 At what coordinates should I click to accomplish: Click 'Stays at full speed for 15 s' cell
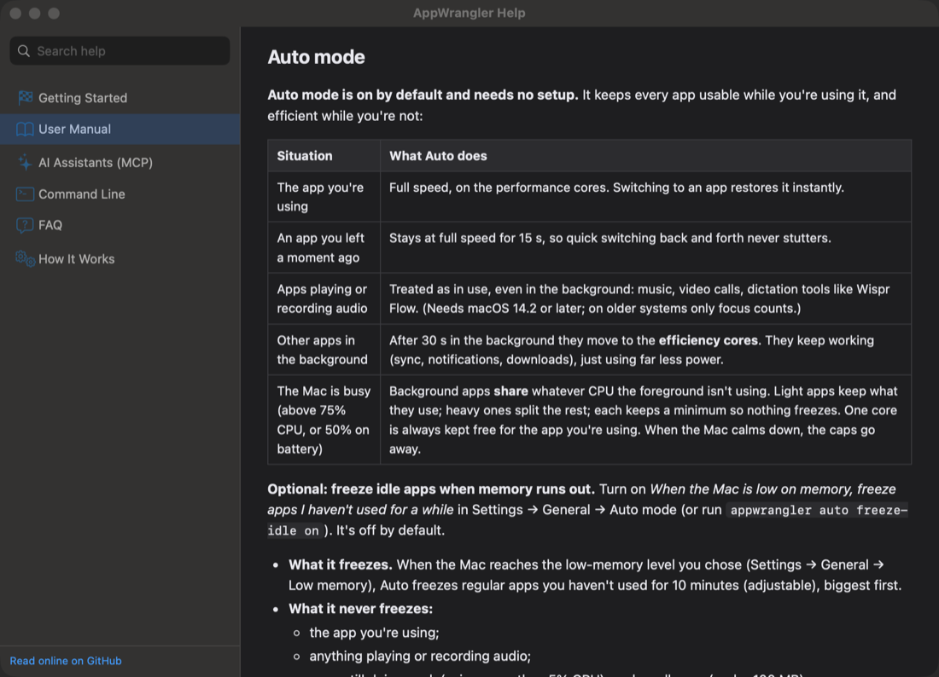[645, 247]
